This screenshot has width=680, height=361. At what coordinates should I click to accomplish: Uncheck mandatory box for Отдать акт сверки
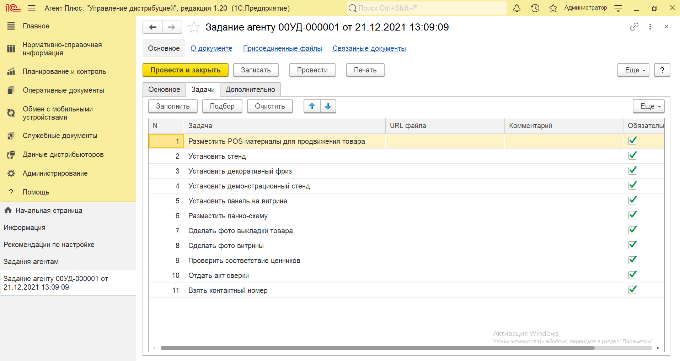click(x=632, y=275)
